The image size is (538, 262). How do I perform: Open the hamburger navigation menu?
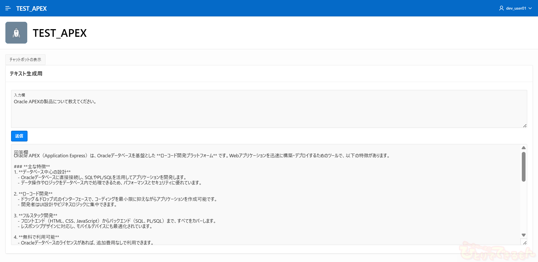pyautogui.click(x=8, y=8)
